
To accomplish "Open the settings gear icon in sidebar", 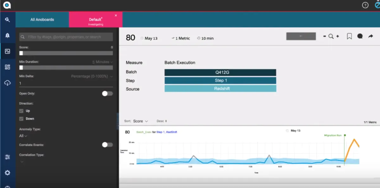I will [x=7, y=173].
